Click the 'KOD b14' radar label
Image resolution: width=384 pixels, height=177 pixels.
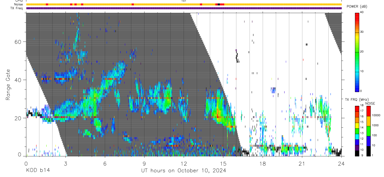tap(38, 170)
